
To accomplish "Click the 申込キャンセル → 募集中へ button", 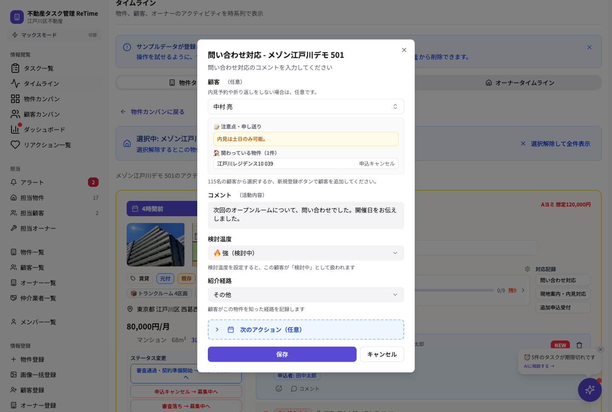I will (x=186, y=392).
